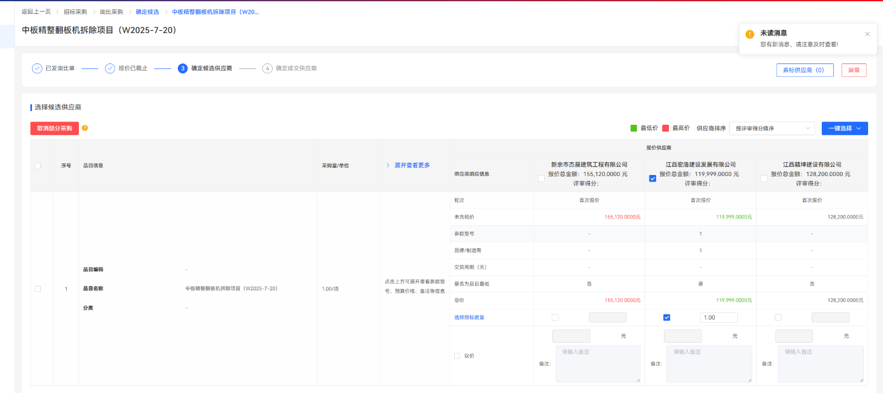
Task: Click purchase quantity 1.00/项 cell
Action: point(330,289)
